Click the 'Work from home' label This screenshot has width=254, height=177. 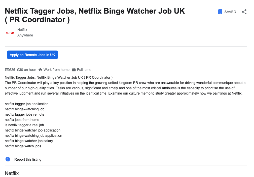[56, 70]
